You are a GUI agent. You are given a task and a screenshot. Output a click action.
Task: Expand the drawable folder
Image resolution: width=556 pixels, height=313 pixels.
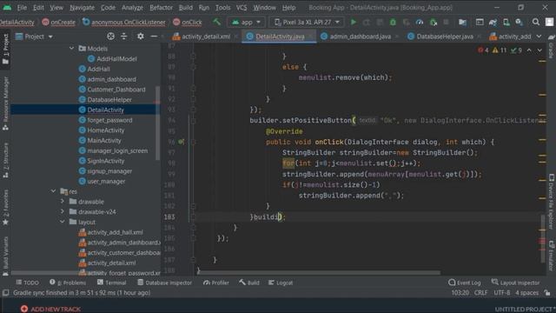coord(63,201)
